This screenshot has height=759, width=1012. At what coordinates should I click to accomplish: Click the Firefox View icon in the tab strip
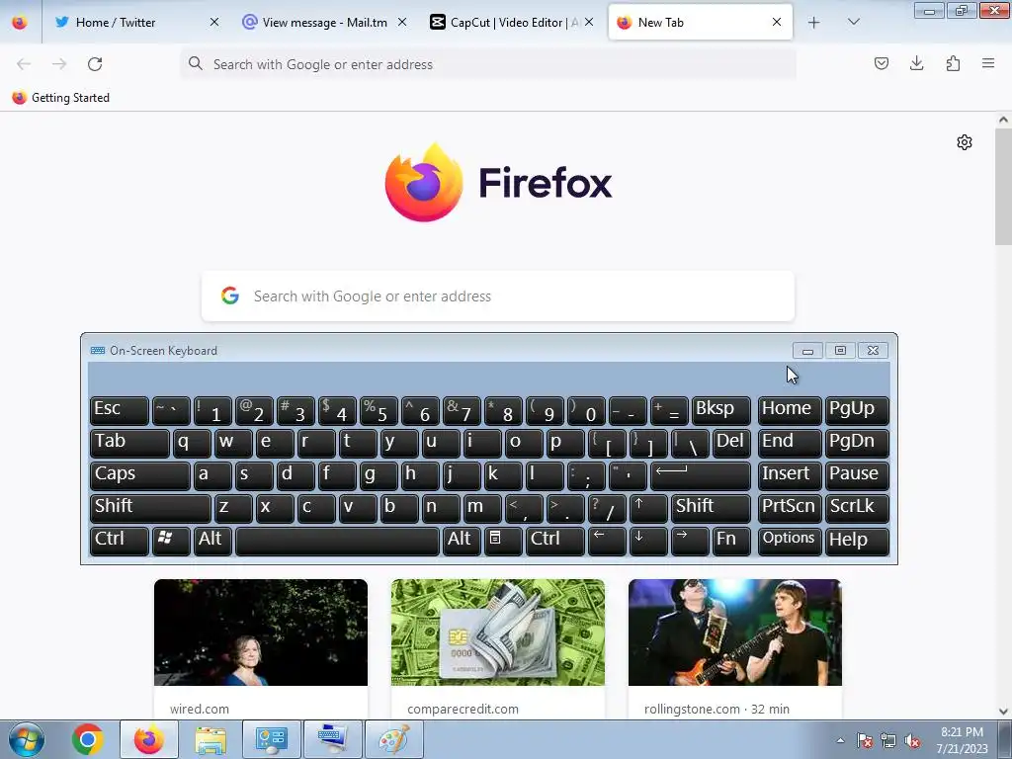pos(20,23)
